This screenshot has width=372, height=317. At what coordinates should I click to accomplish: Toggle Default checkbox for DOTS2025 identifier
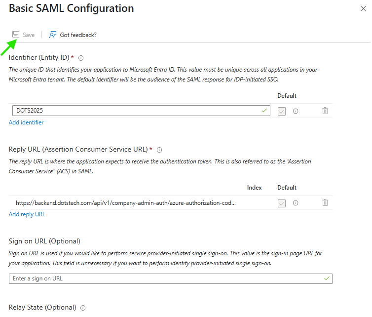(x=282, y=111)
